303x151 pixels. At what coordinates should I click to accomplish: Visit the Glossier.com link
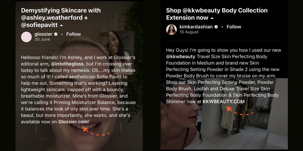(73, 122)
